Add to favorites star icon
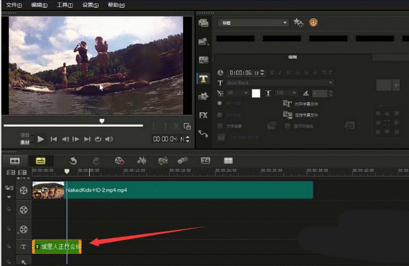The image size is (409, 266). pos(299,23)
